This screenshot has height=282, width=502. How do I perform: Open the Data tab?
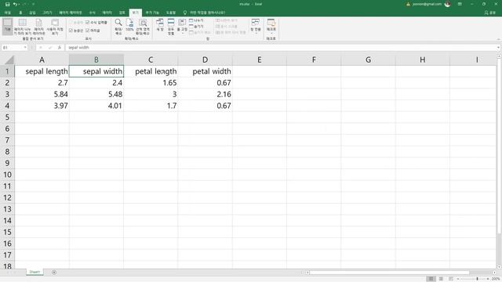[107, 13]
